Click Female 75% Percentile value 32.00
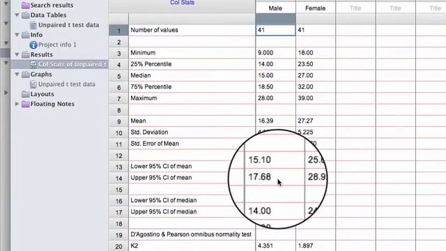446x251 pixels. pos(305,86)
